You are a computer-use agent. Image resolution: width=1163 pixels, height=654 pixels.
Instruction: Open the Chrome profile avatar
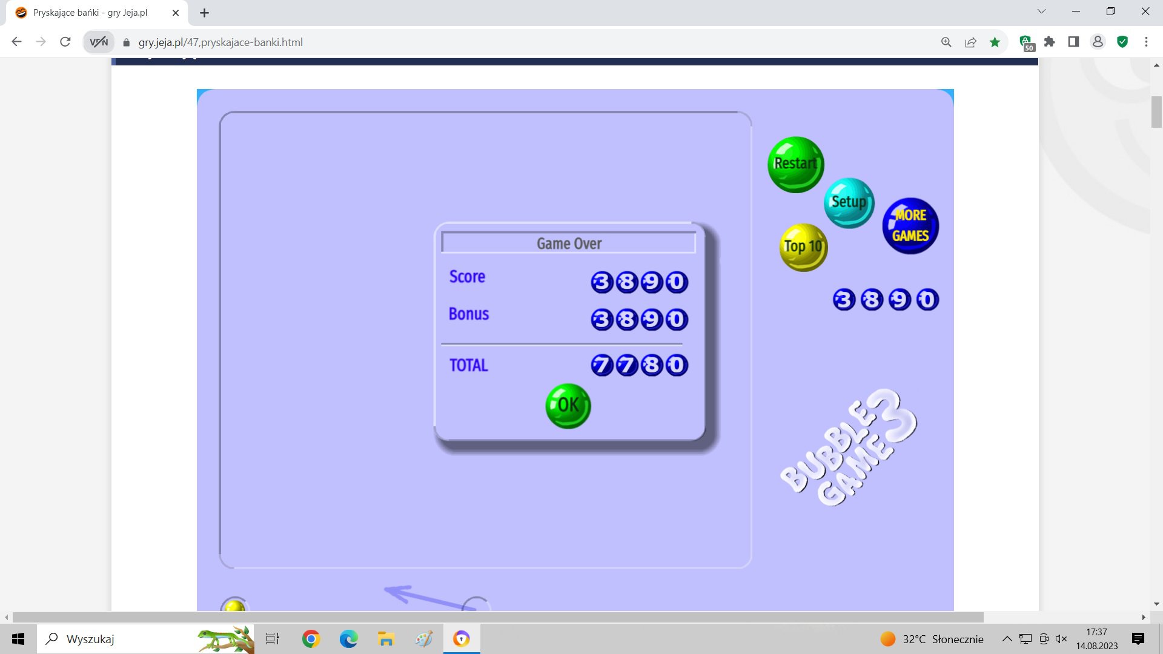(1098, 42)
